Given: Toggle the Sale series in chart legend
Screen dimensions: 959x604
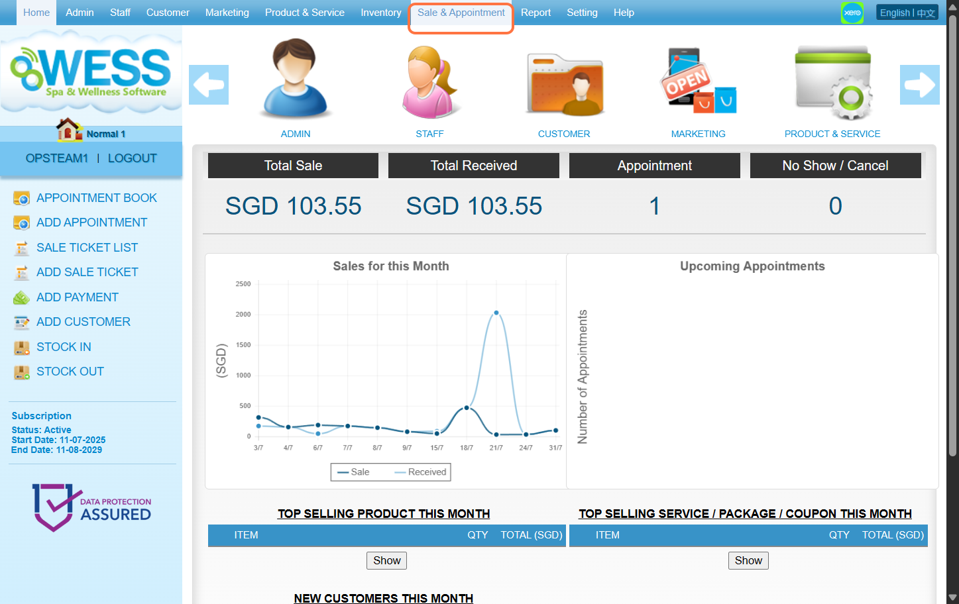Looking at the screenshot, I should 354,472.
